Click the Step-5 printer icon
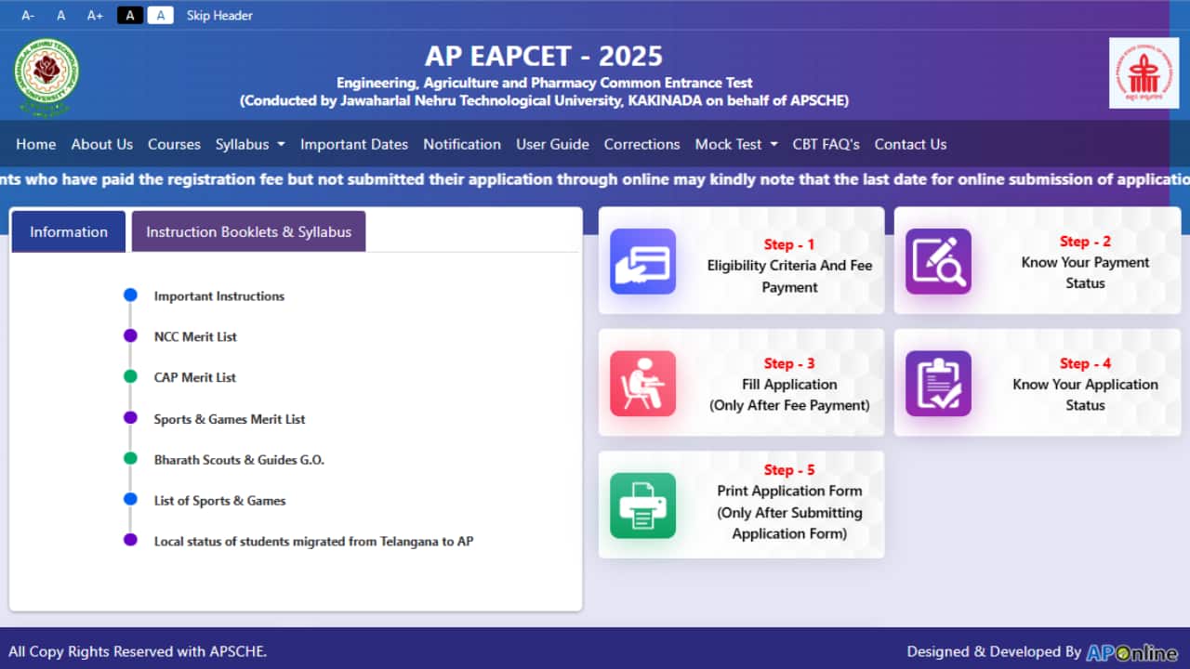The width and height of the screenshot is (1190, 669). click(642, 505)
